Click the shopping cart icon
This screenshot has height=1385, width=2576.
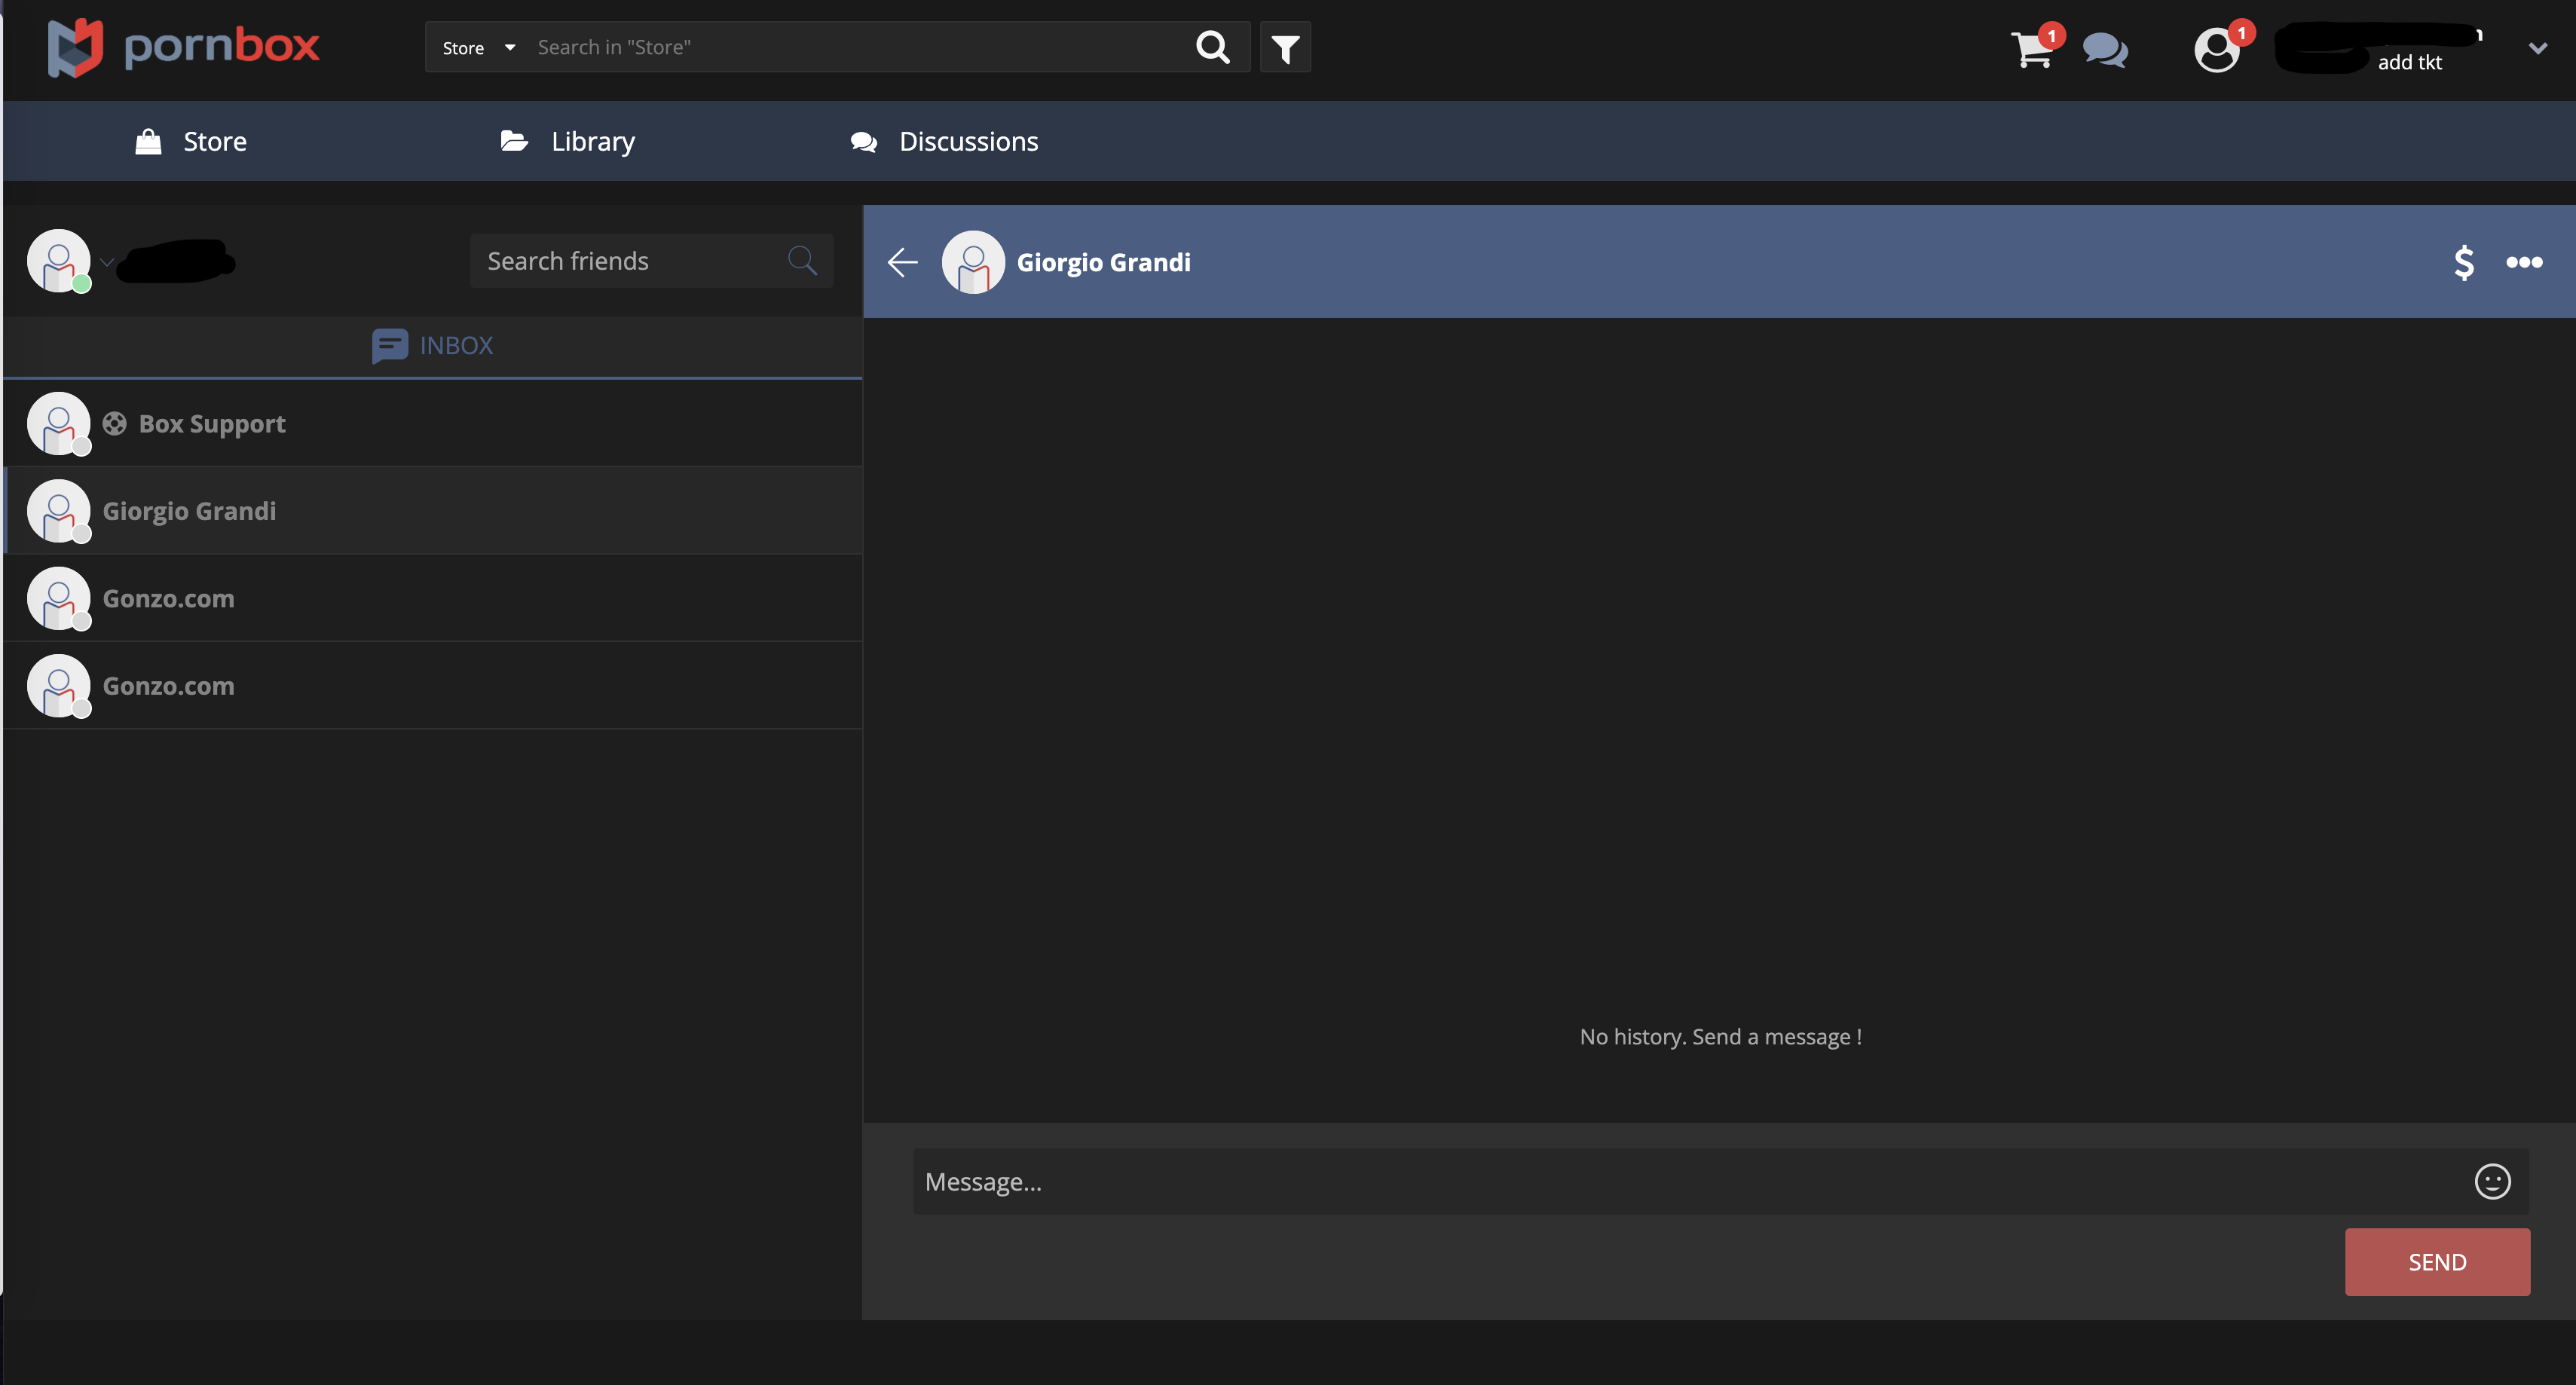click(2031, 49)
